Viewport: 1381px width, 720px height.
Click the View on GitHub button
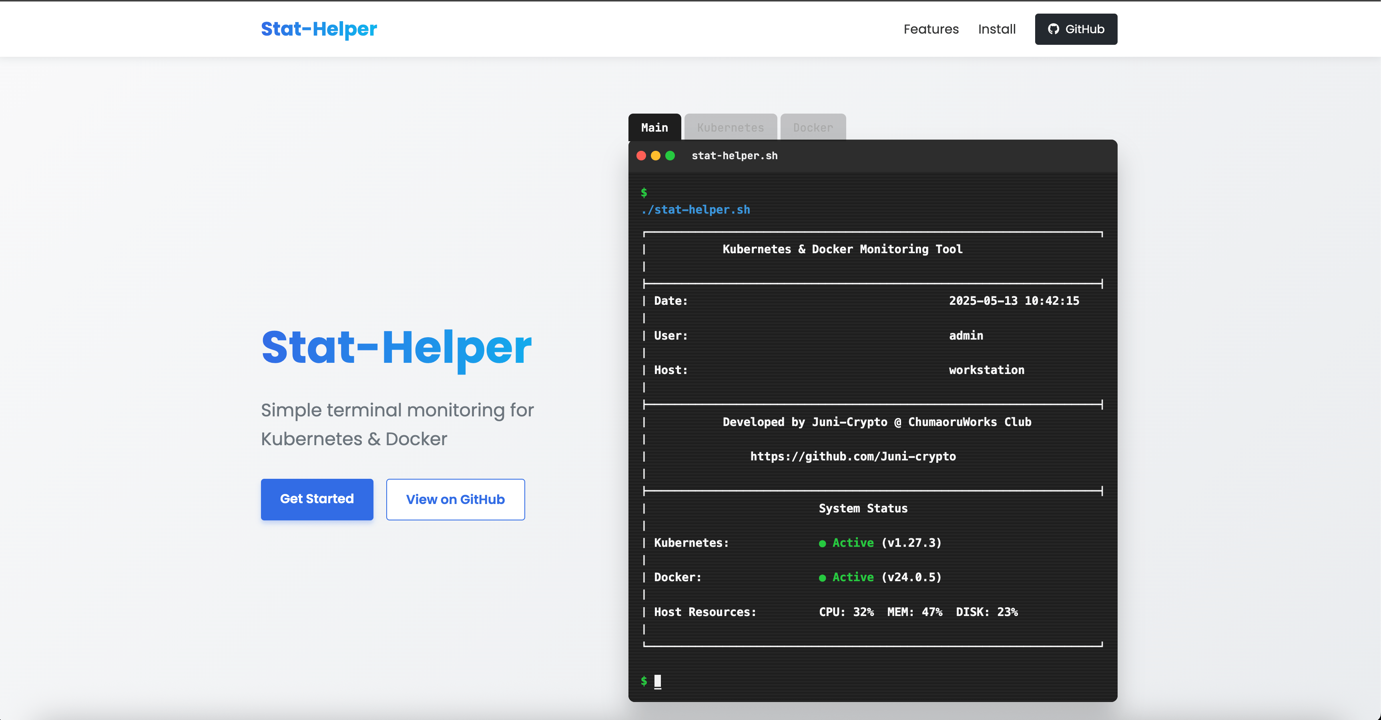[x=455, y=499]
